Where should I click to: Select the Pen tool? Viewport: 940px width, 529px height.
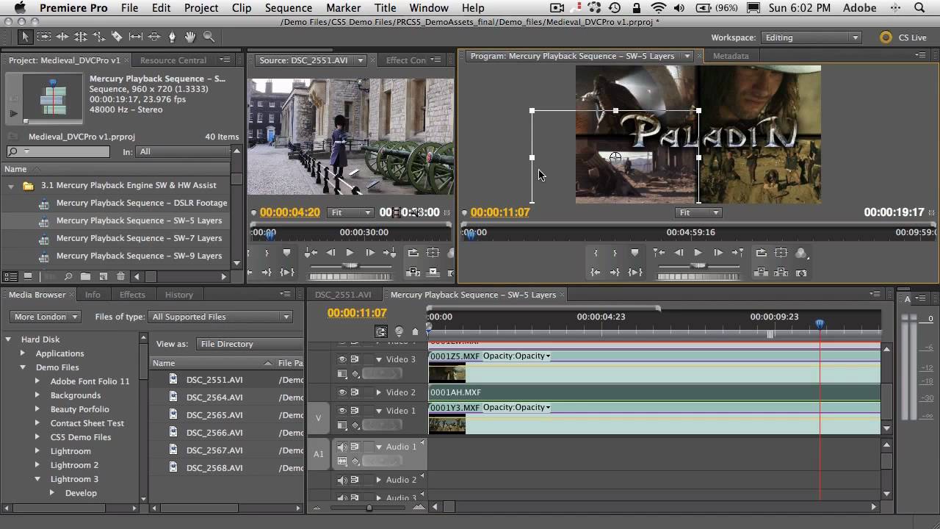coord(173,37)
